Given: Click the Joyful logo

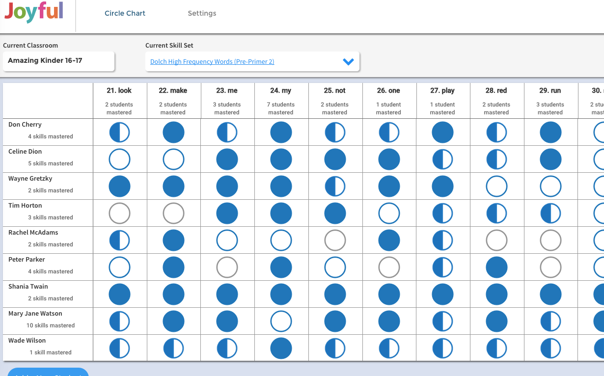Looking at the screenshot, I should coord(34,12).
